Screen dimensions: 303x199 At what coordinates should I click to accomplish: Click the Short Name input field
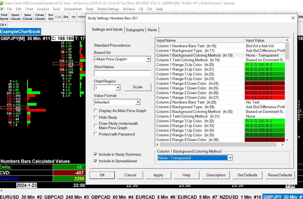tap(123, 73)
